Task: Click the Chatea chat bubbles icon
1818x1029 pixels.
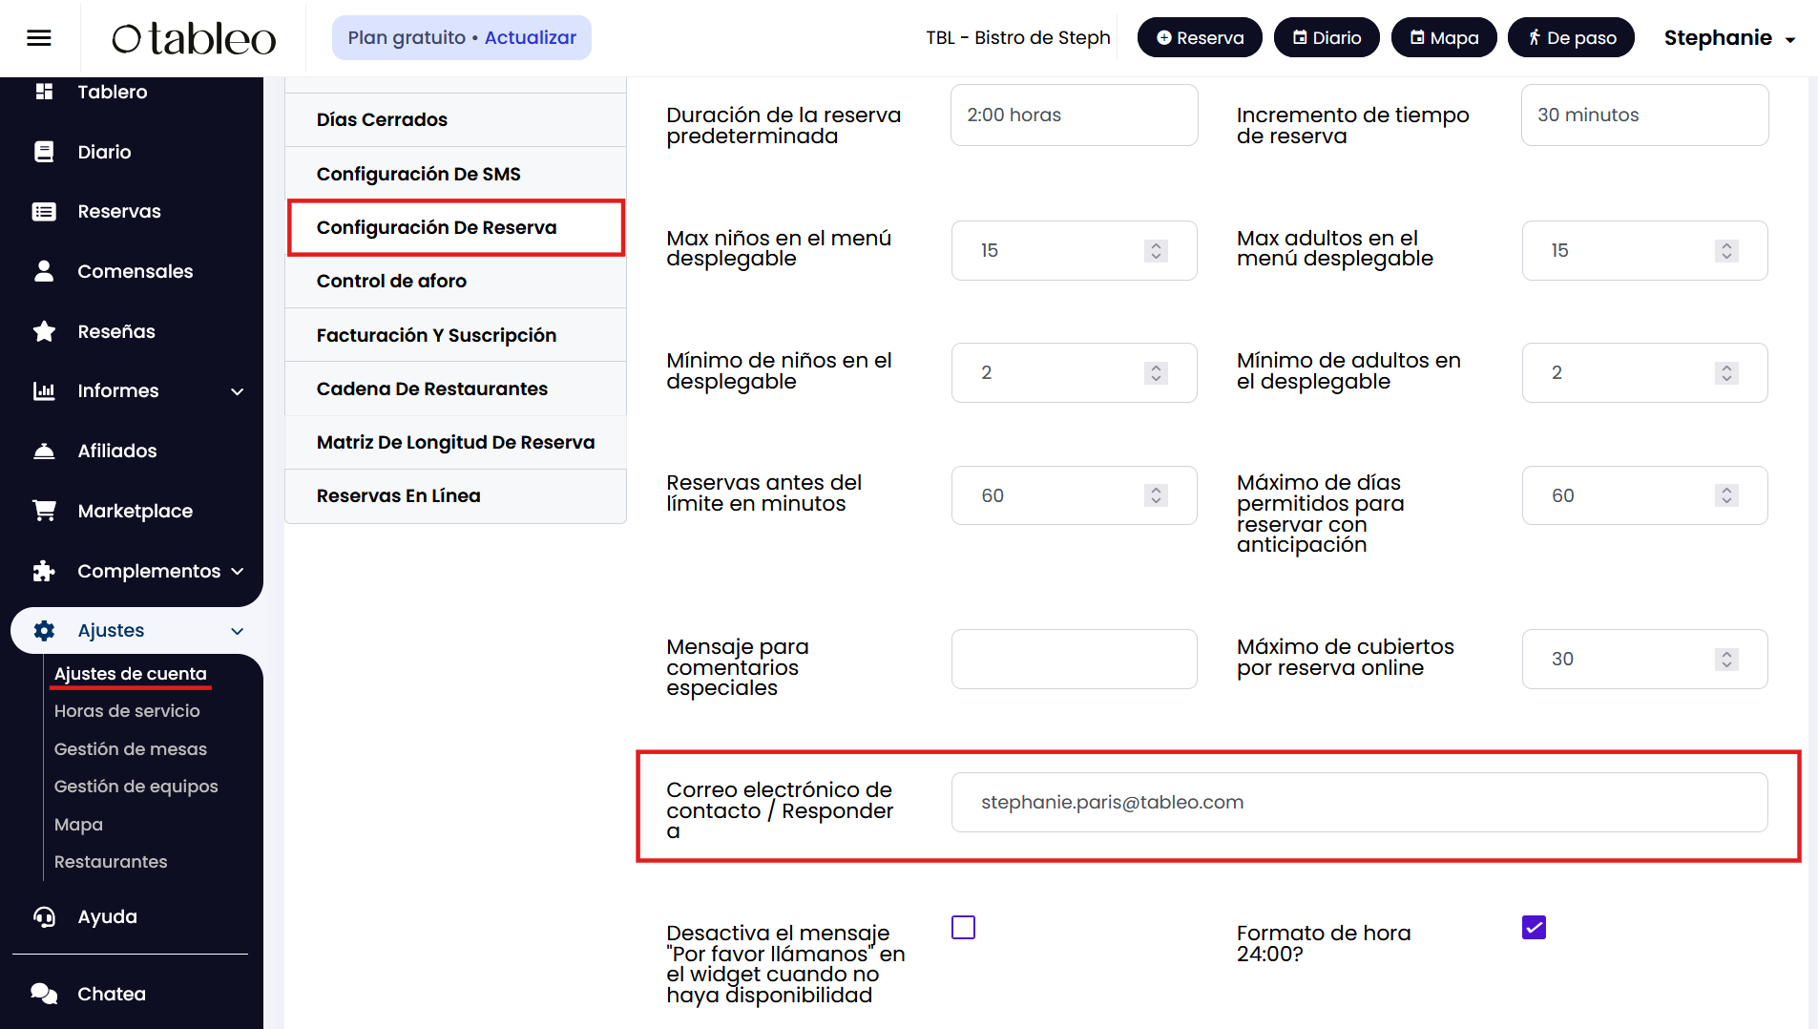Action: (x=44, y=994)
